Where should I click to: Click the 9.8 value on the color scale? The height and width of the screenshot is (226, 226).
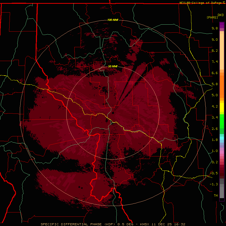(215, 28)
